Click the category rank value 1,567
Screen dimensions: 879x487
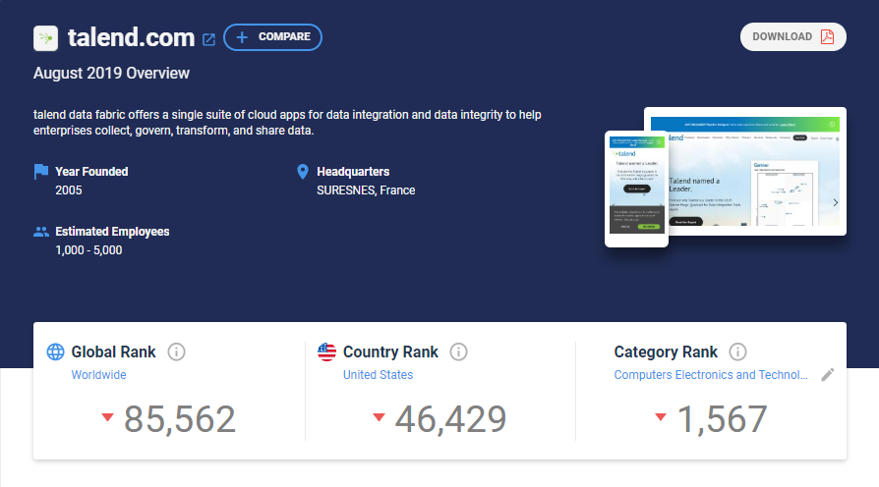pyautogui.click(x=722, y=418)
